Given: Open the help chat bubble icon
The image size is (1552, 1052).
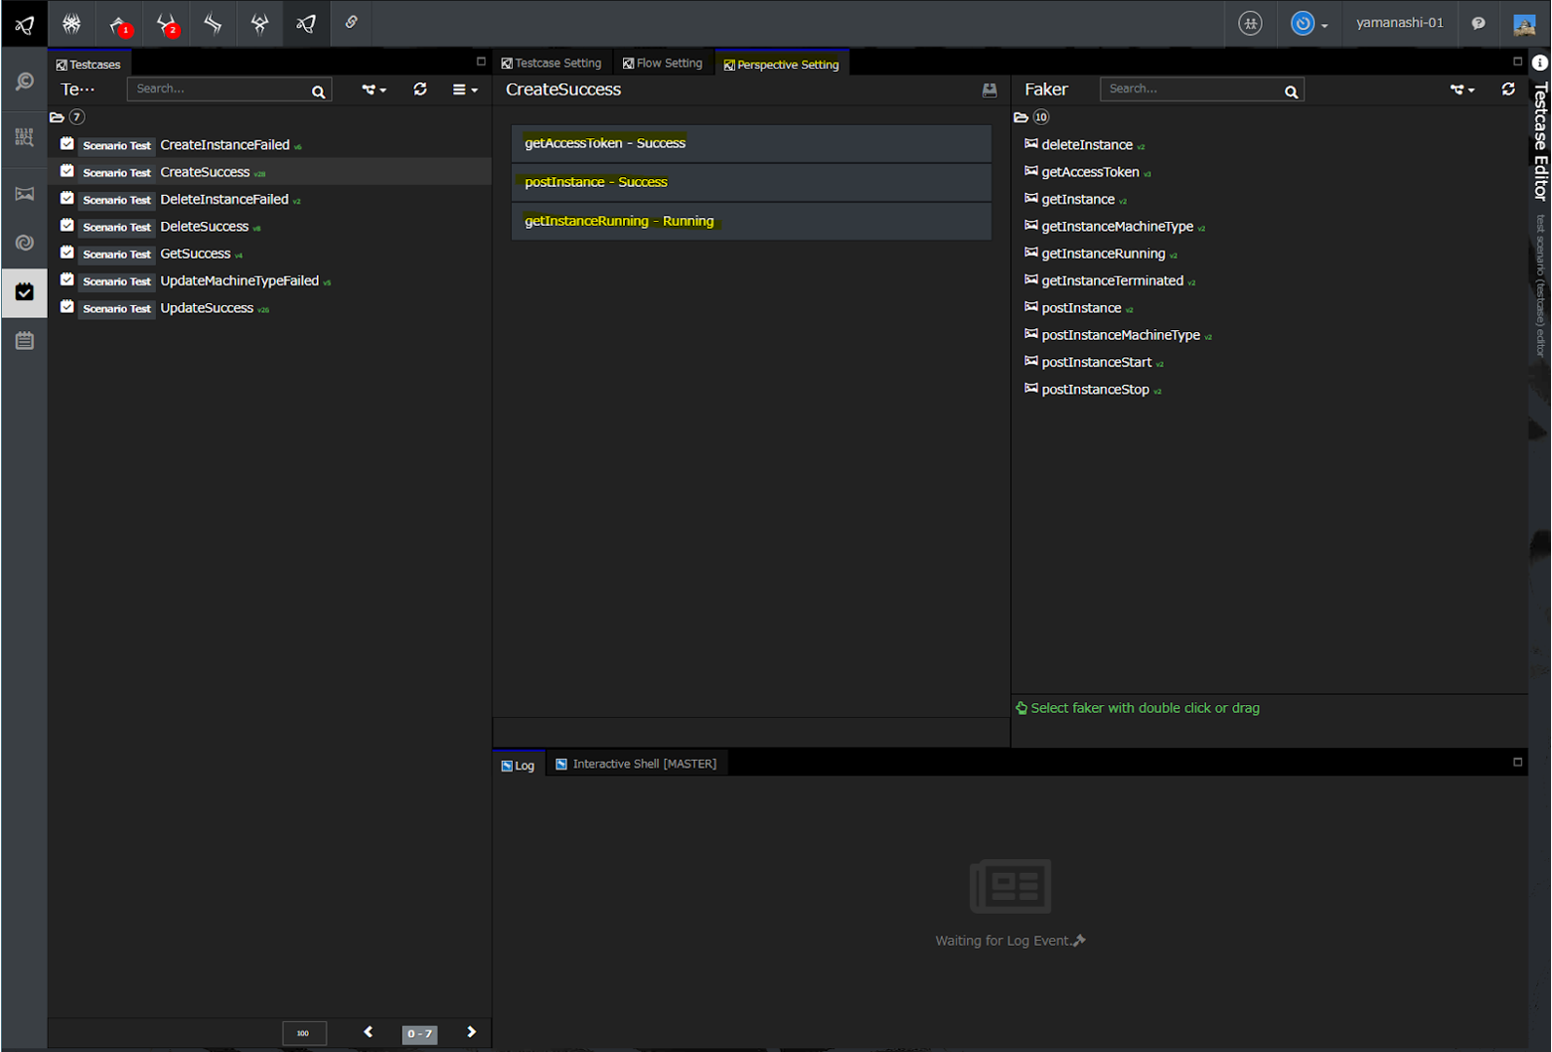Looking at the screenshot, I should tap(1478, 23).
